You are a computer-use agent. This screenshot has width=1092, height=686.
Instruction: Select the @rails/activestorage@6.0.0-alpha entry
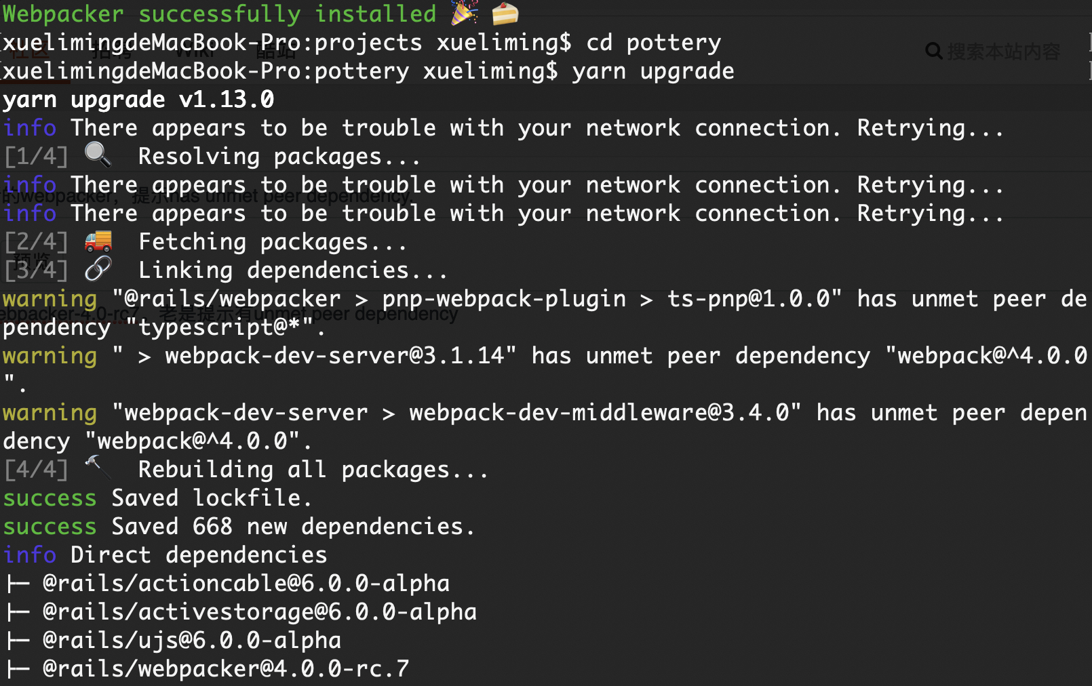point(259,612)
